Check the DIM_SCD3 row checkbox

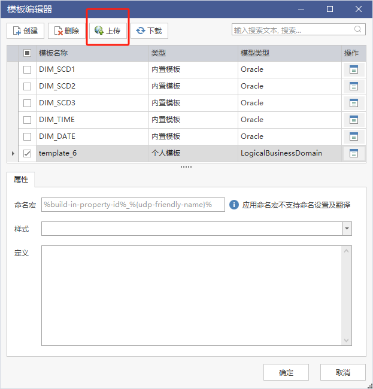point(27,103)
